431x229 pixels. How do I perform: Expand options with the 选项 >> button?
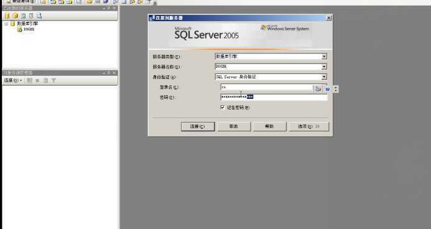308,126
